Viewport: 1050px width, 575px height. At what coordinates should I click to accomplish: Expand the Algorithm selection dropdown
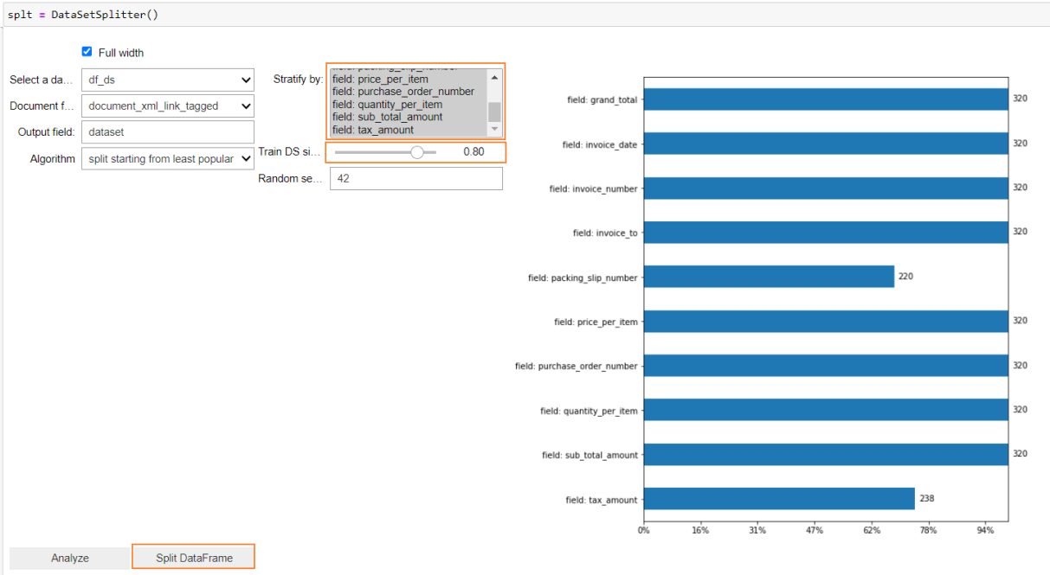pos(168,159)
